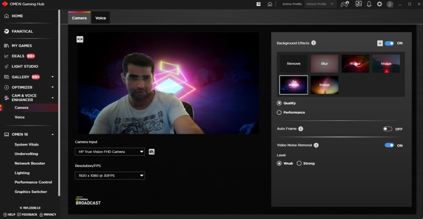Open the notifications bell icon
Viewport: 423px width, 219px height.
[x=369, y=4]
